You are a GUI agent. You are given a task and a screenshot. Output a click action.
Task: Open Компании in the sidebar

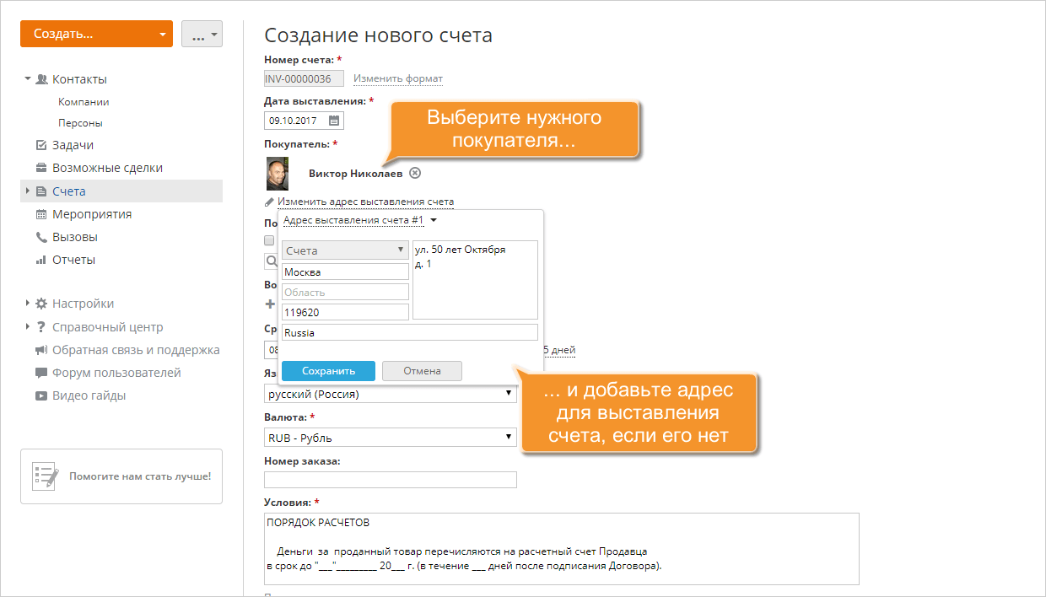[x=84, y=102]
